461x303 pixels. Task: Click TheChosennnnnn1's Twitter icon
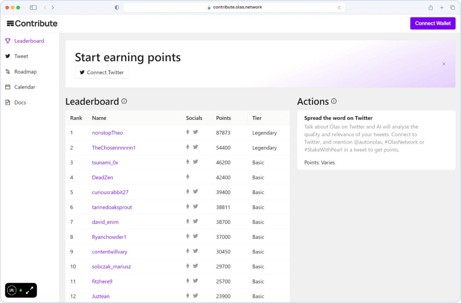click(x=196, y=147)
